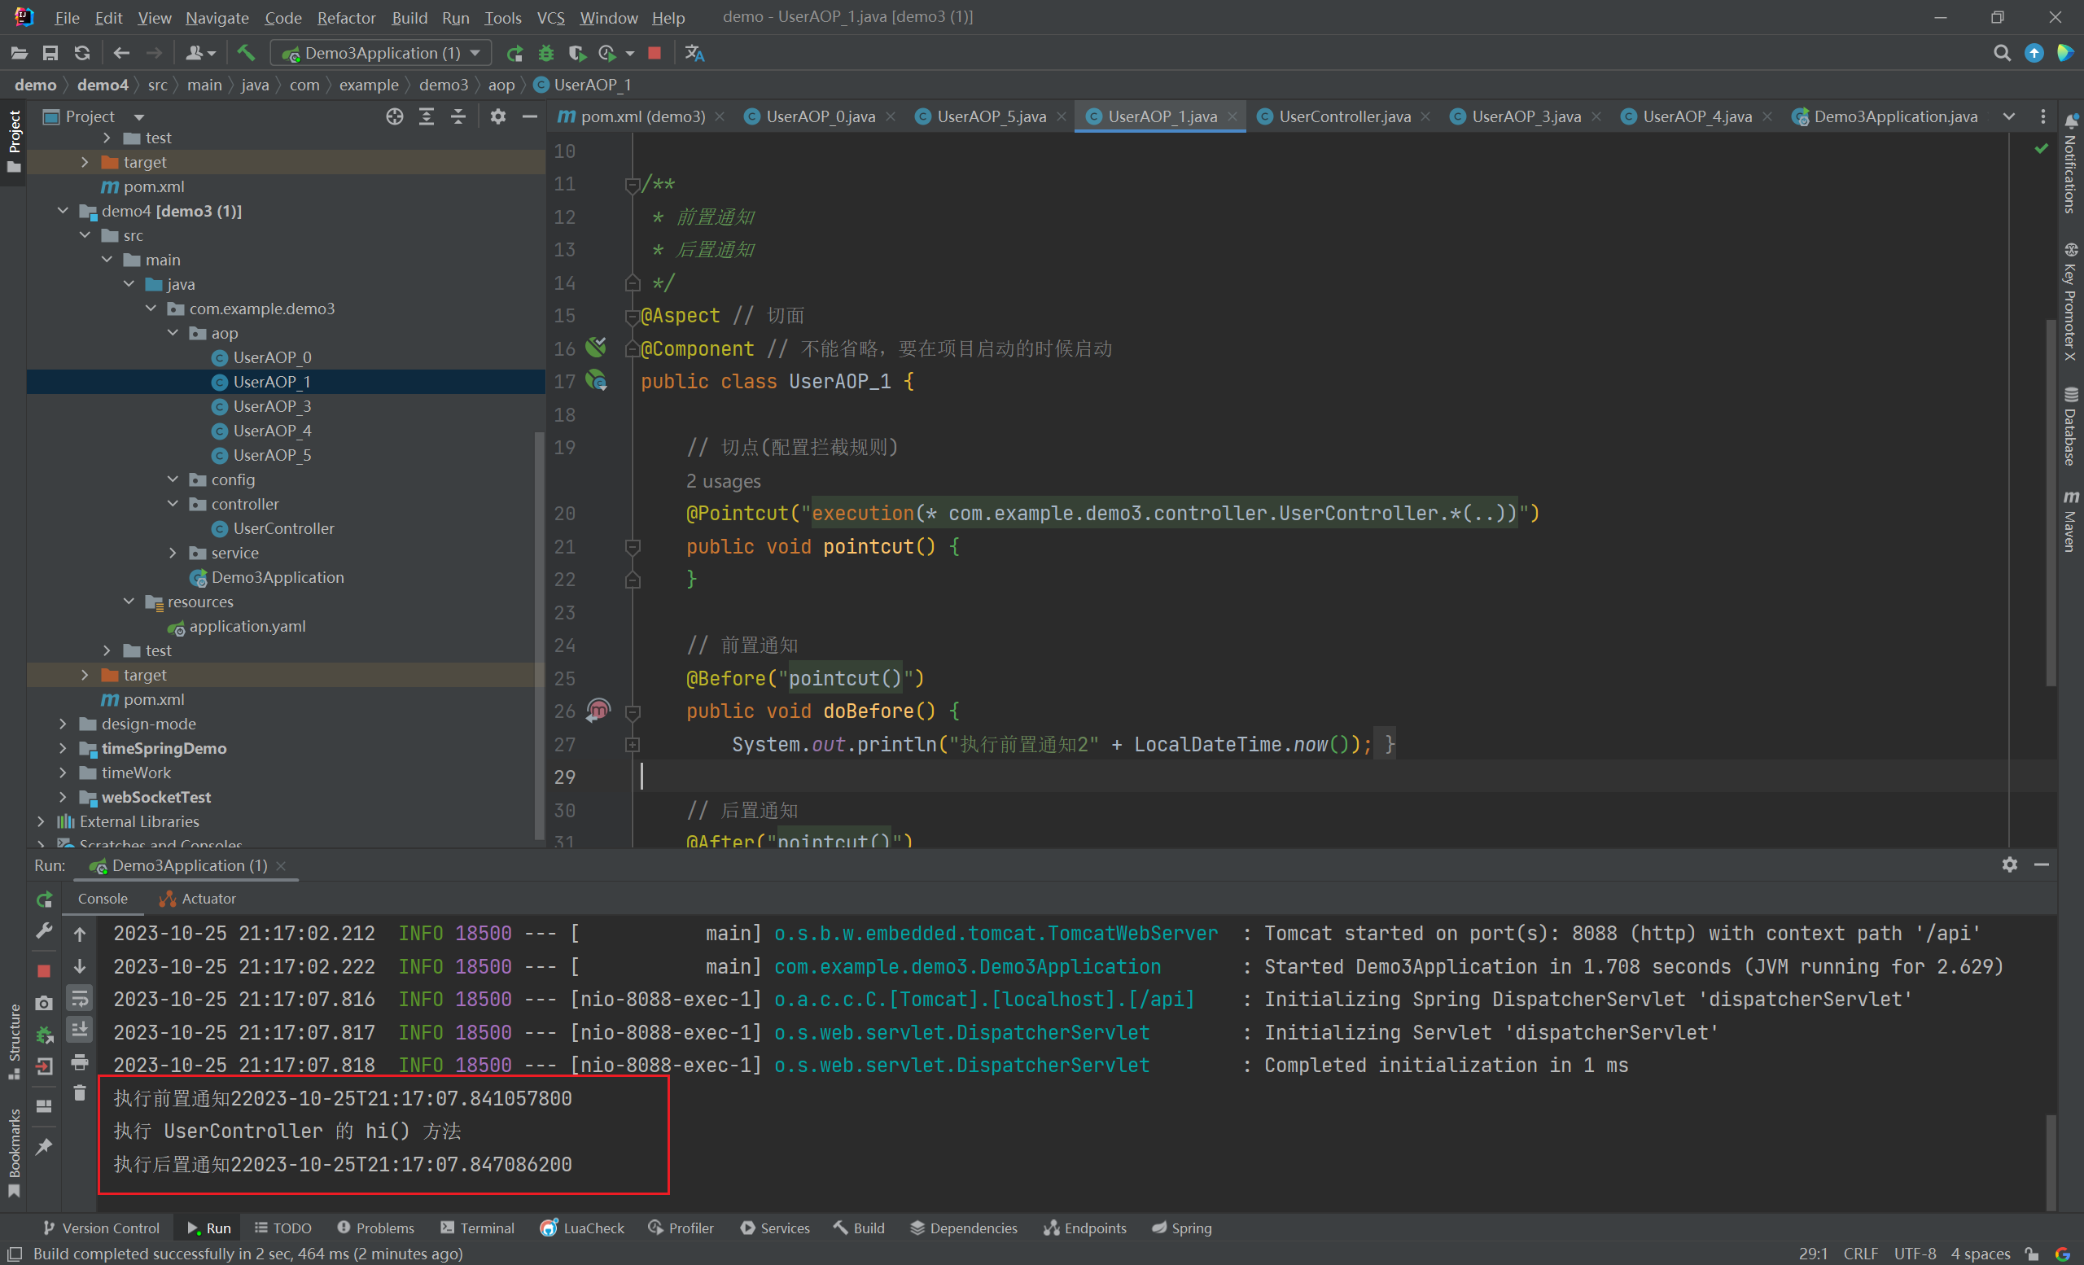Switch to the UserController.java tab
The height and width of the screenshot is (1265, 2084).
pos(1344,116)
